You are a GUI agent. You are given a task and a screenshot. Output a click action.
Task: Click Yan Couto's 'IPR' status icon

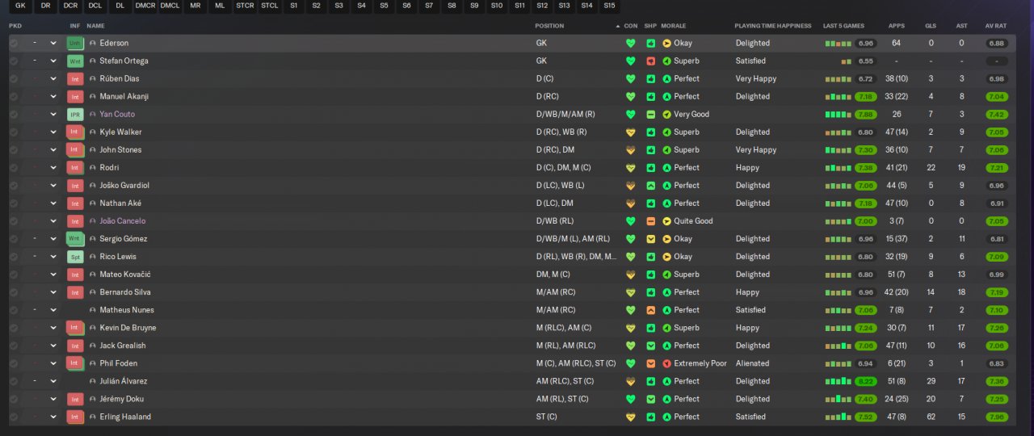click(x=75, y=114)
